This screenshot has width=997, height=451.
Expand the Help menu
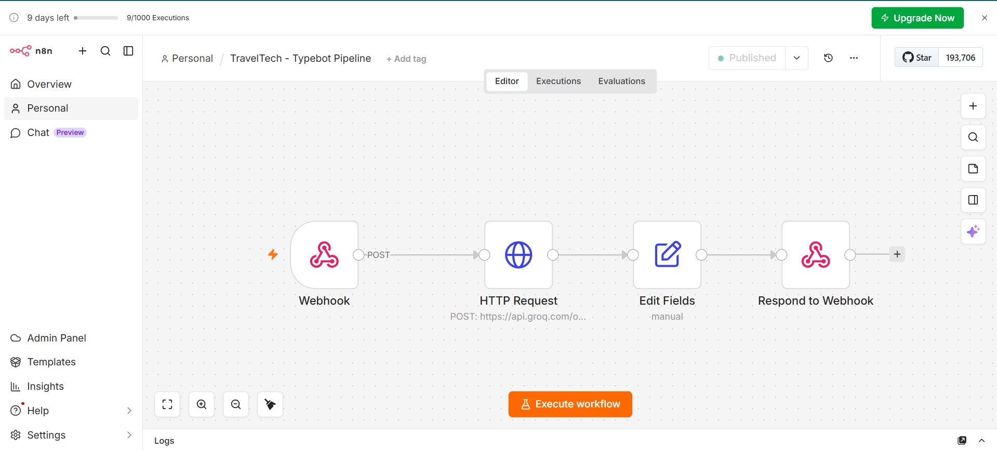pos(71,411)
